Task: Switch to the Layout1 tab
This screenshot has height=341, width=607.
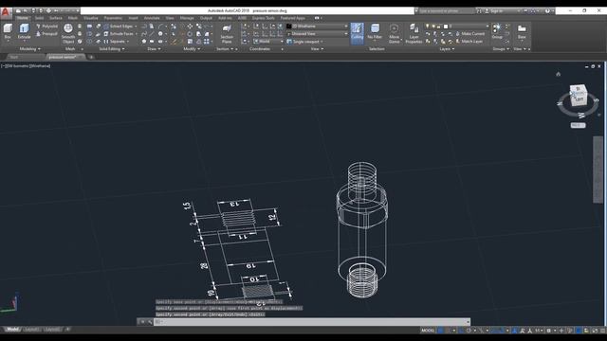Action: coord(31,330)
